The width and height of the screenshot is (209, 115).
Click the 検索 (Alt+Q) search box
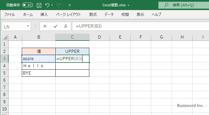tap(184, 5)
